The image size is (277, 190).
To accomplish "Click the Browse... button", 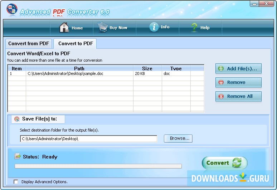I will [178, 138].
